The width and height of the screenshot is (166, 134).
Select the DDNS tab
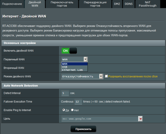[129, 4]
